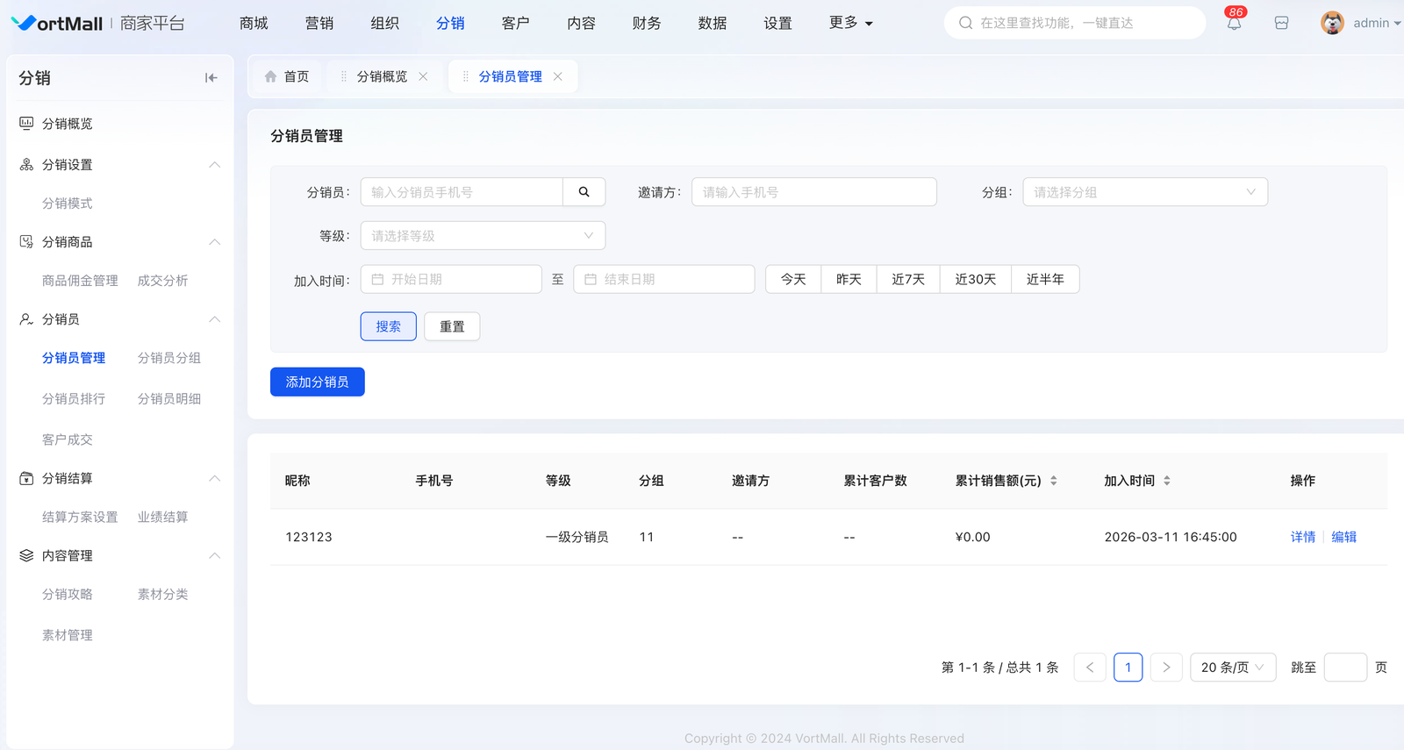This screenshot has width=1404, height=750.
Task: Click the store icon beside notifications
Action: pyautogui.click(x=1281, y=24)
